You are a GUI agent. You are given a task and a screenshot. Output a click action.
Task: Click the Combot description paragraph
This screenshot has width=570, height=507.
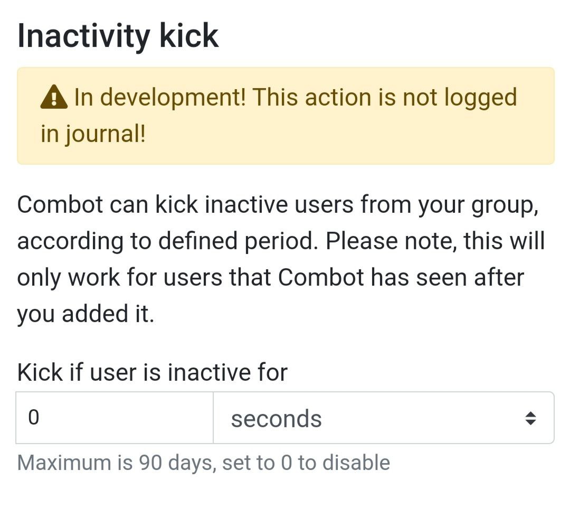tap(281, 259)
